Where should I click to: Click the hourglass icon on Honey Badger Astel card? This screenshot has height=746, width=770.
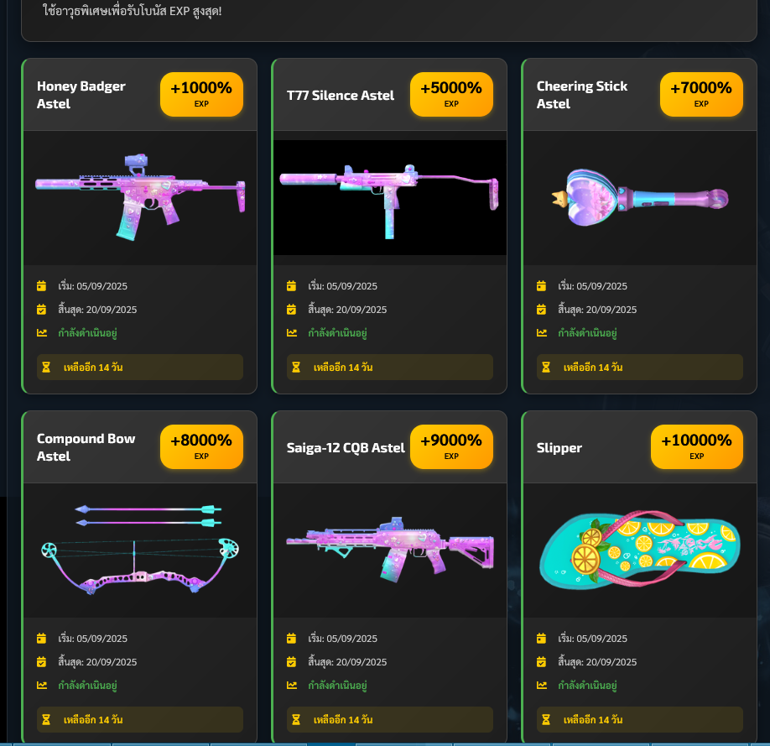tap(46, 367)
